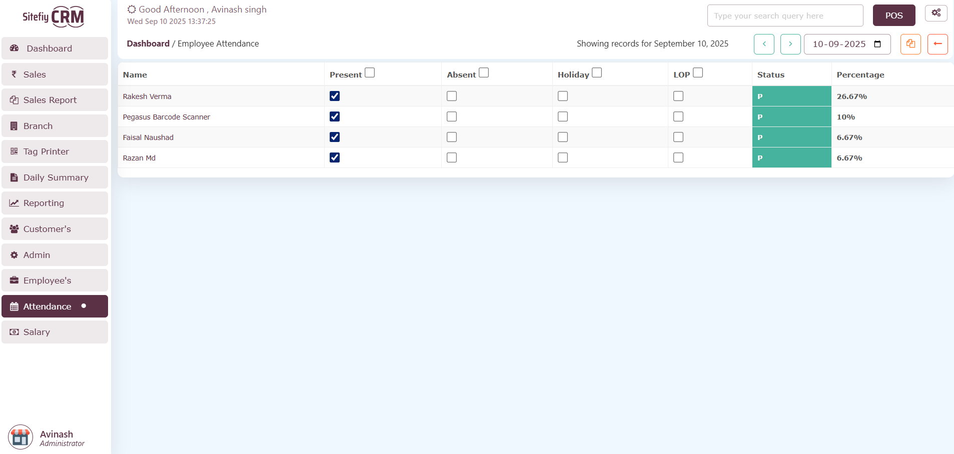Tick LOP checkbox for Razan Md

click(x=678, y=157)
